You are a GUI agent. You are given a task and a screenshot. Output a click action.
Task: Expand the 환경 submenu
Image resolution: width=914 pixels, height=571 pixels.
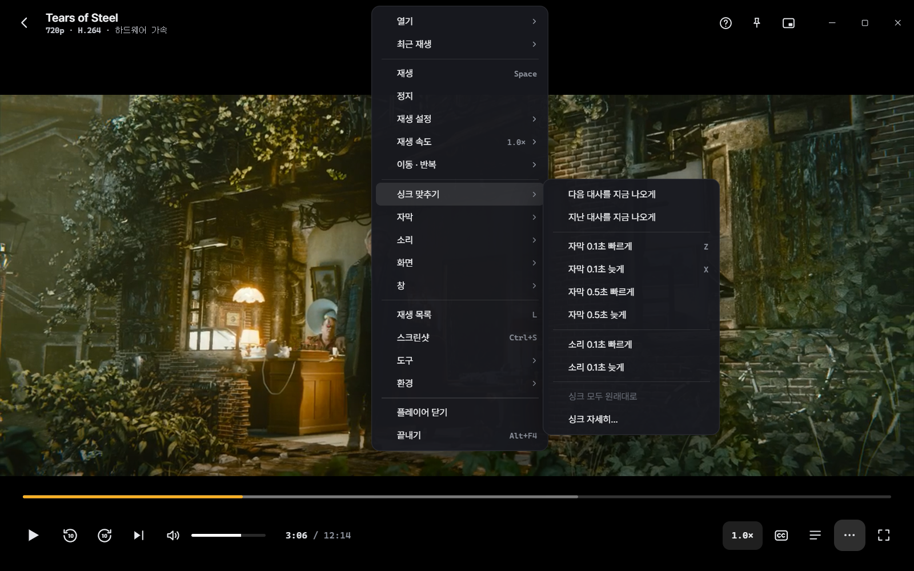460,383
